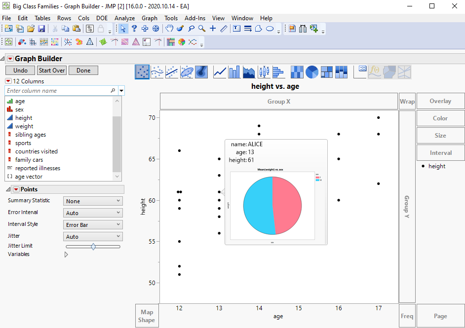Open the Interval Style dropdown showing Error Bar
The image size is (465, 328).
click(92, 224)
